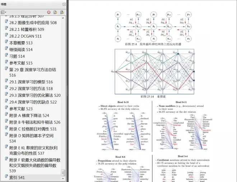The image size is (237, 182).
Task: Click the bookmark icon beside 习题 514
Action: tap(6, 56)
